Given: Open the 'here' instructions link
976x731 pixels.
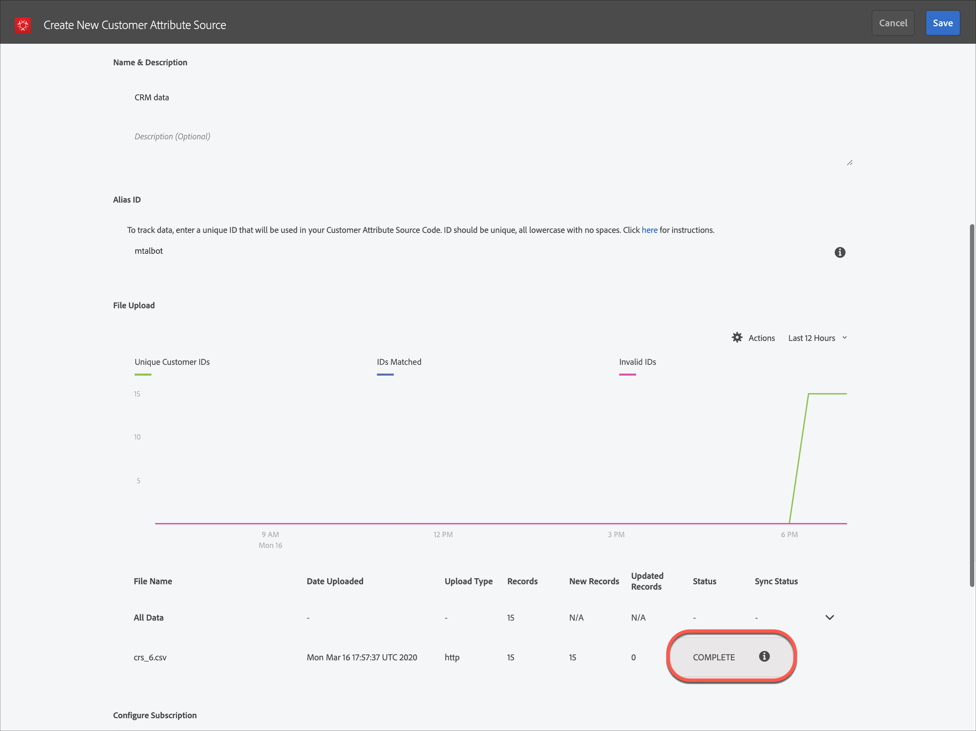Looking at the screenshot, I should (649, 230).
